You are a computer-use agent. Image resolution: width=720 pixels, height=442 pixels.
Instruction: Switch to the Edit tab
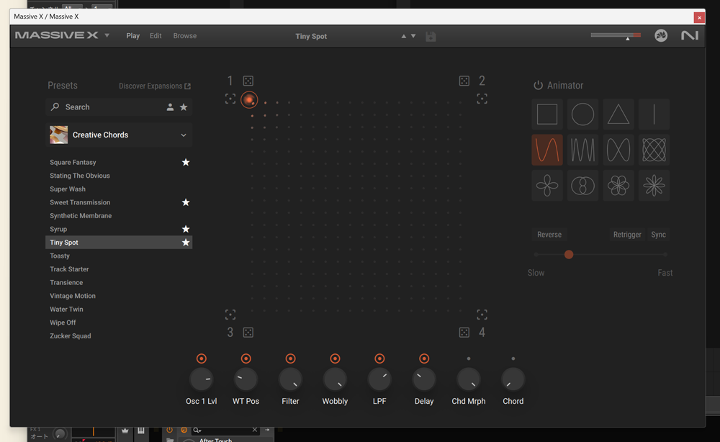[156, 36]
